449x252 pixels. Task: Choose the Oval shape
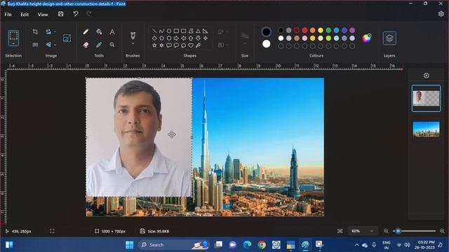tap(169, 31)
